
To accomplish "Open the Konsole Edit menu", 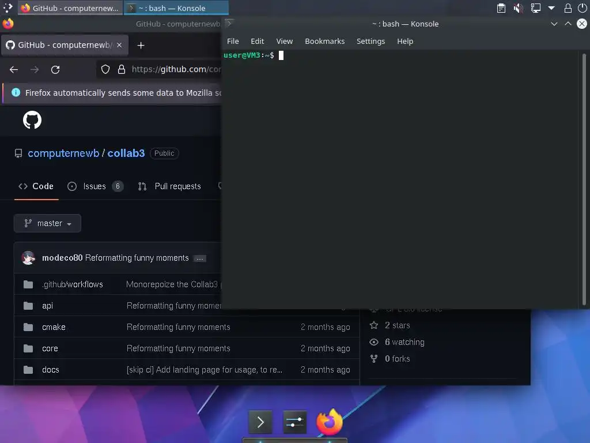I will point(258,41).
